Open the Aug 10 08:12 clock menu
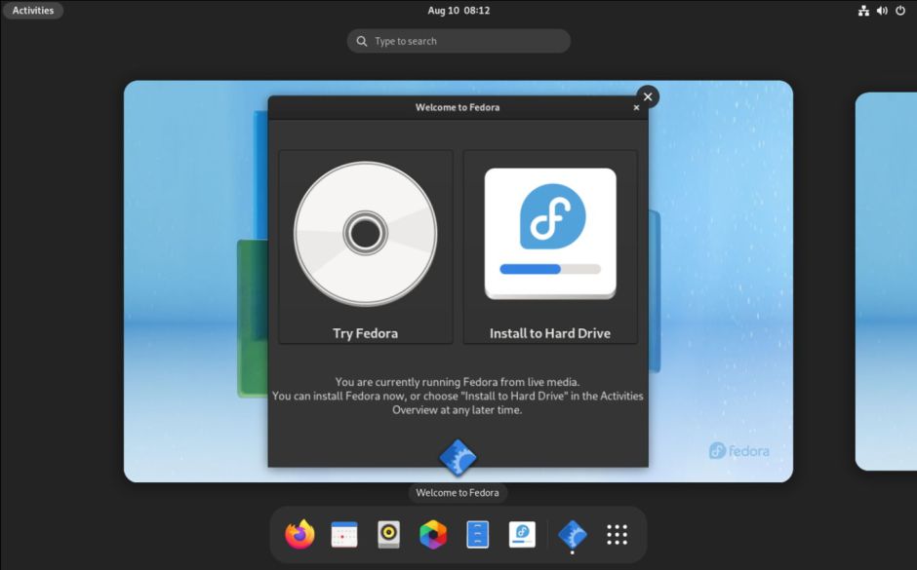Screen dimensions: 917x570 (458, 11)
